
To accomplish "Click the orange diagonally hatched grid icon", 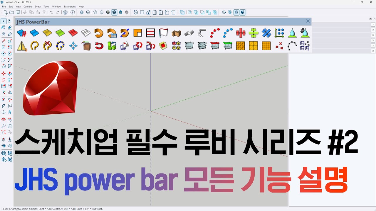I will click(241, 46).
